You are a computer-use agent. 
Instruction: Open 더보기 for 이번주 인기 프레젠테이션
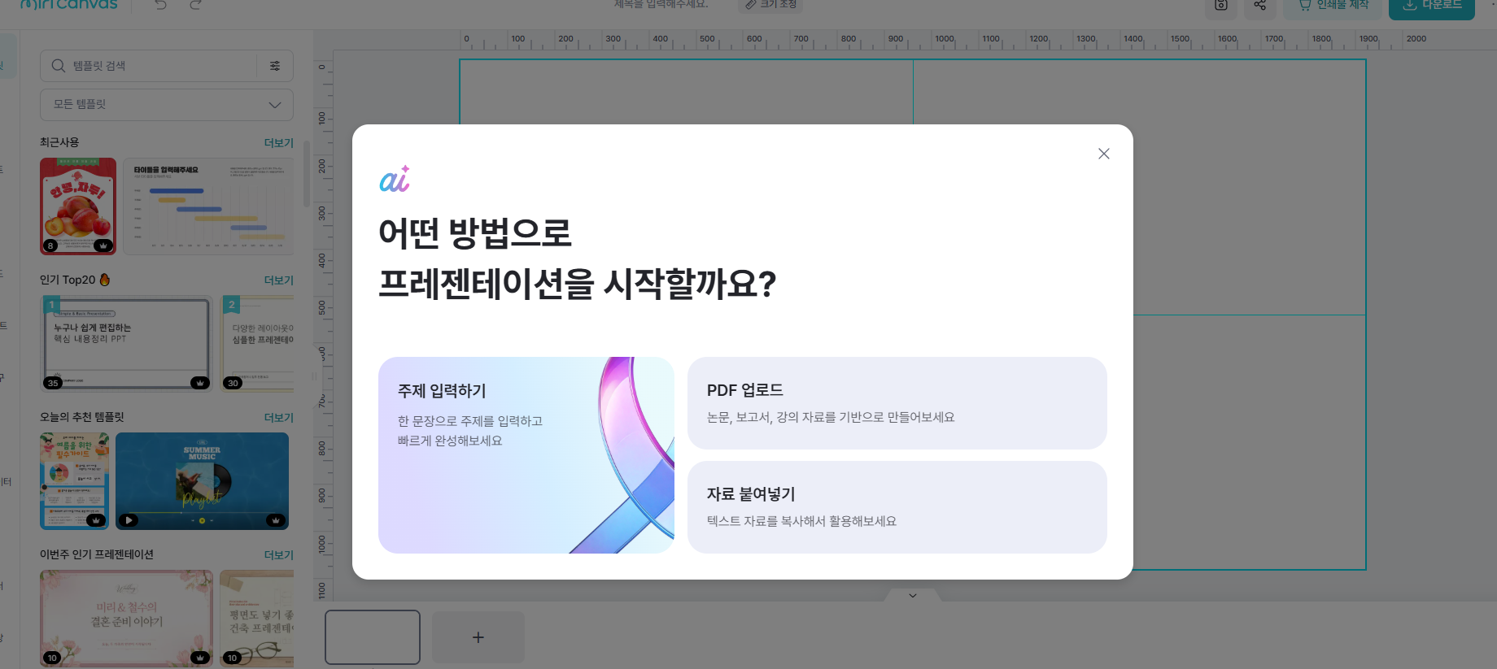coord(278,555)
